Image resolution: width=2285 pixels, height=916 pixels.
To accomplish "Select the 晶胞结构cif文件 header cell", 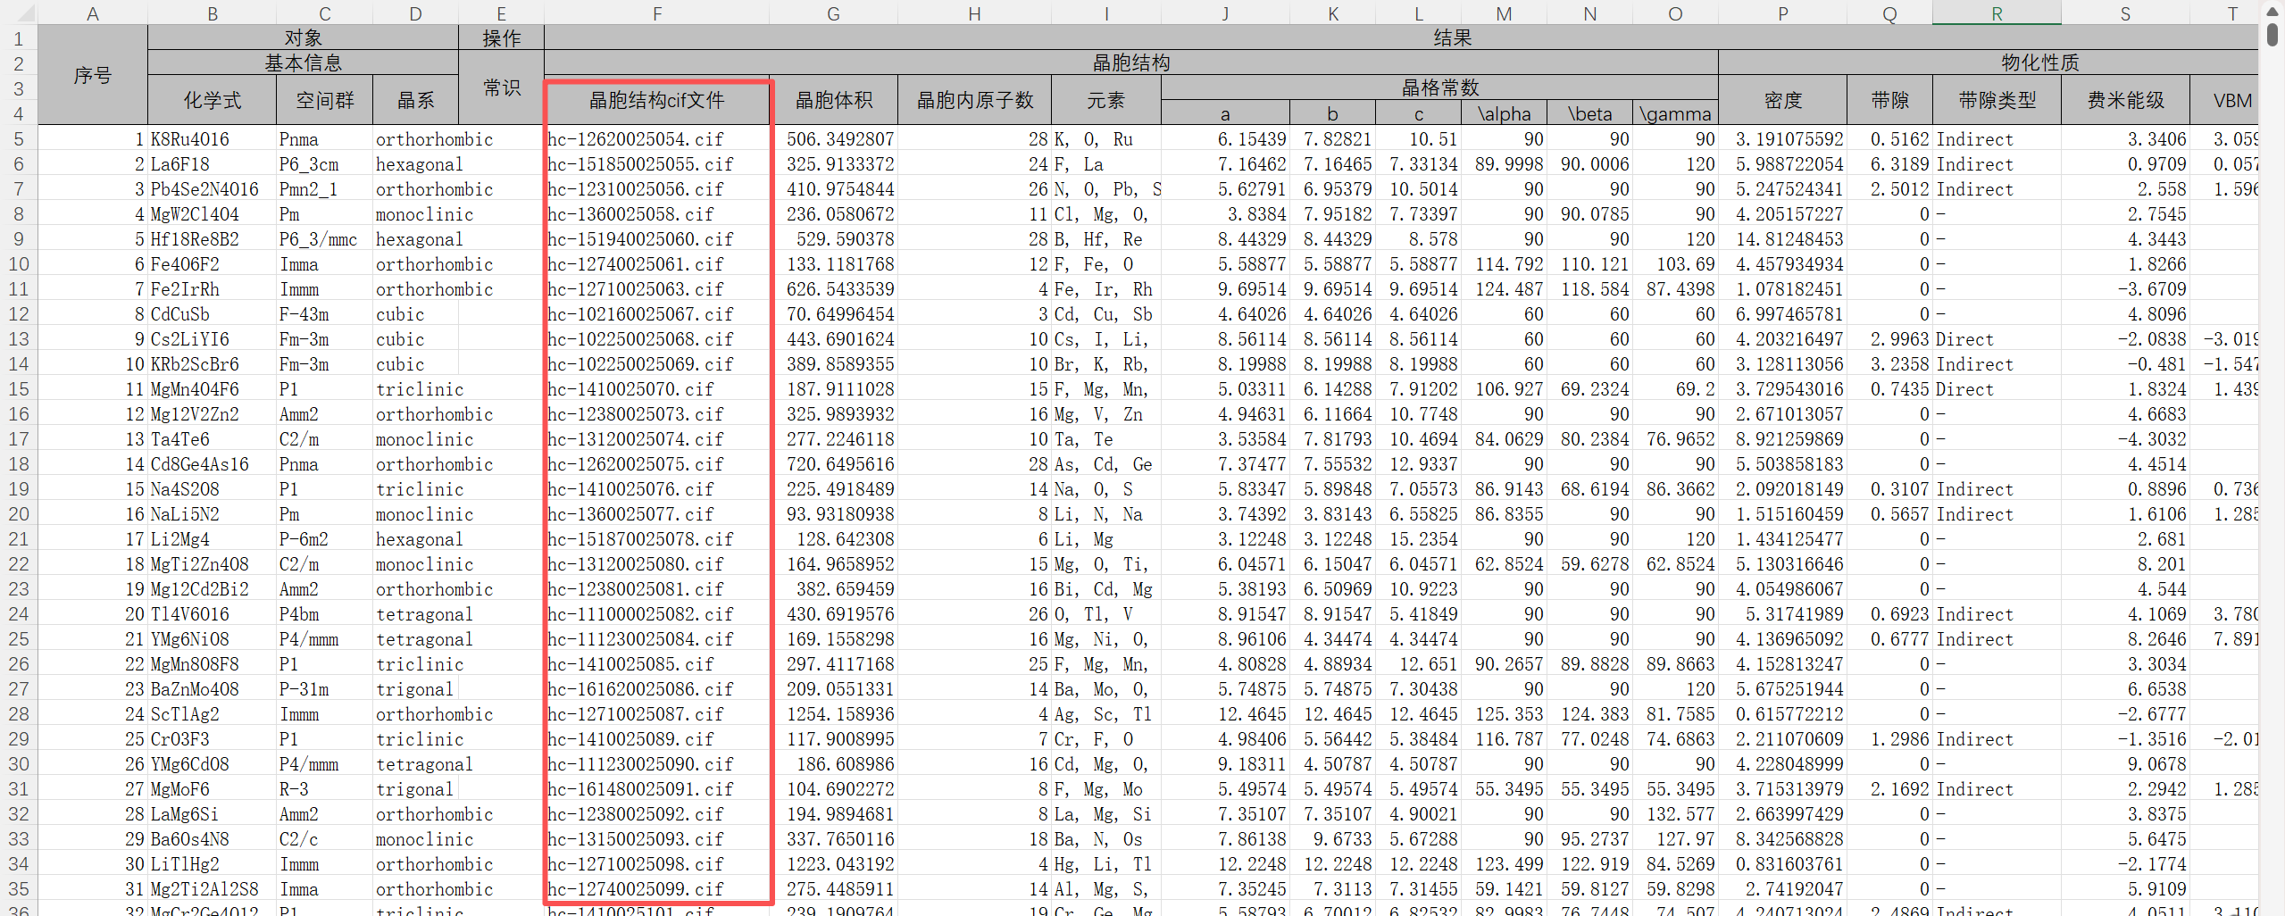I will 656,100.
